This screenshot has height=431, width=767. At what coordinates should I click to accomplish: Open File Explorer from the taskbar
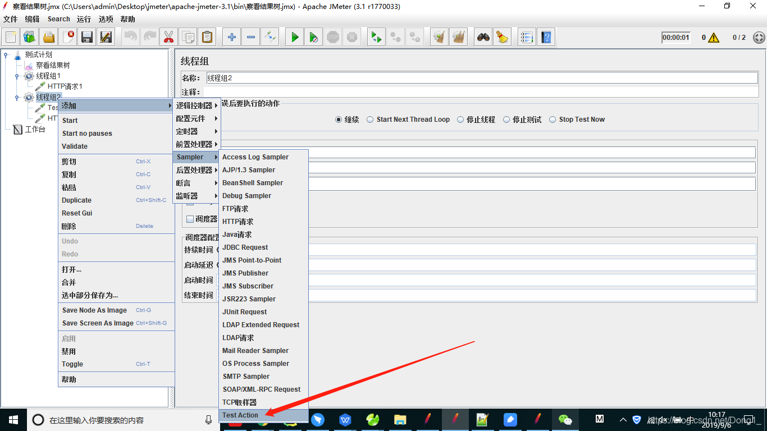pyautogui.click(x=400, y=419)
